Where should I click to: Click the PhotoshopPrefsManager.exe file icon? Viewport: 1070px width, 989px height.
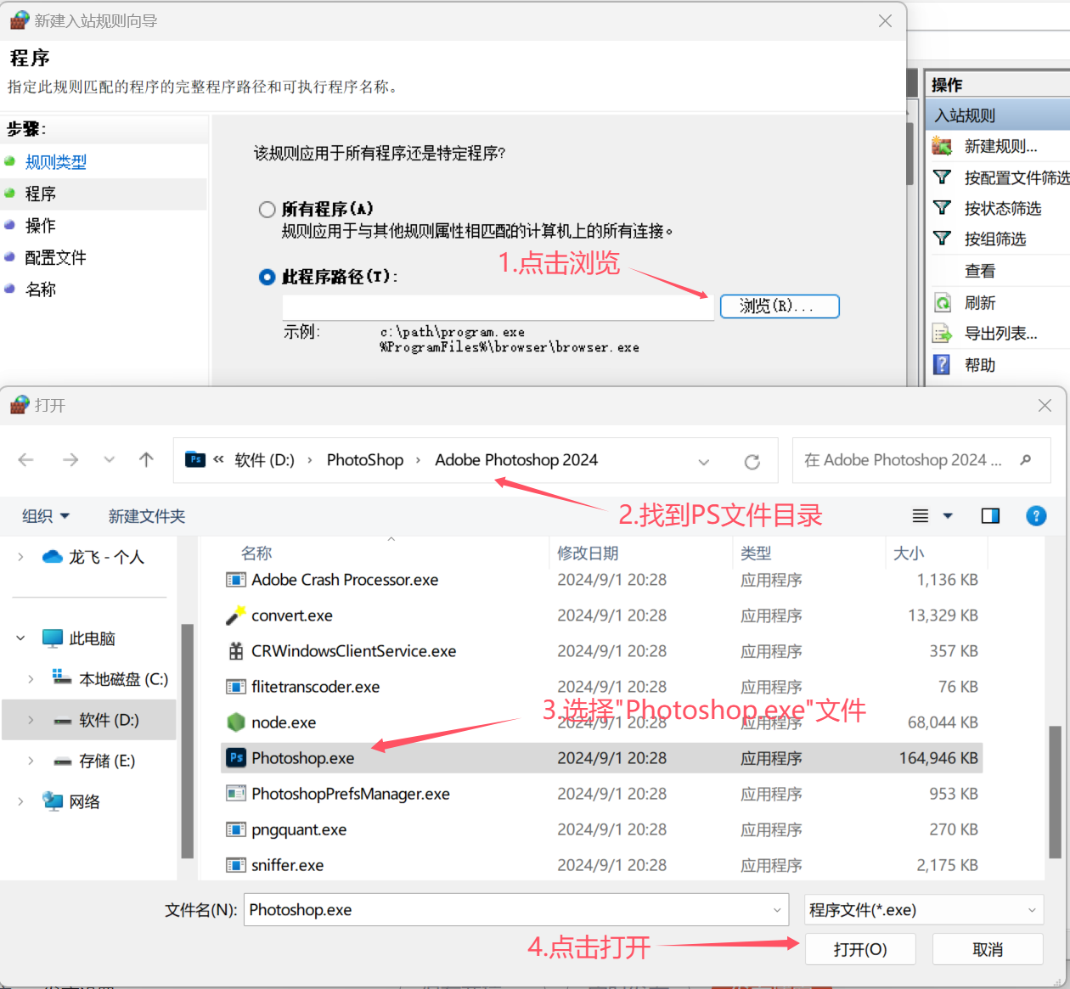236,793
